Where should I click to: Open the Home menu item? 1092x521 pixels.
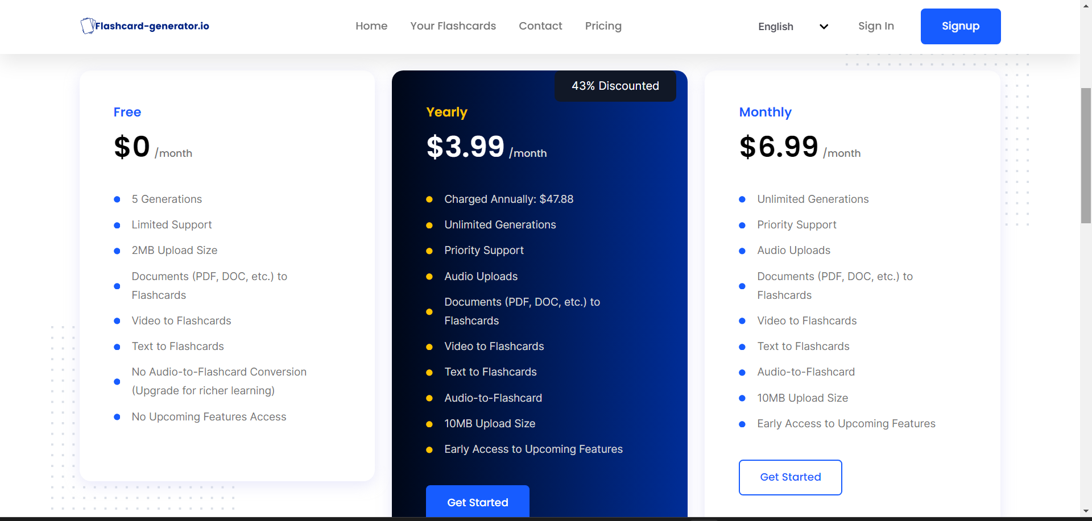371,26
